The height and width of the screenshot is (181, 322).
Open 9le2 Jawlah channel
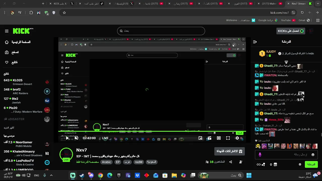[x=27, y=101]
